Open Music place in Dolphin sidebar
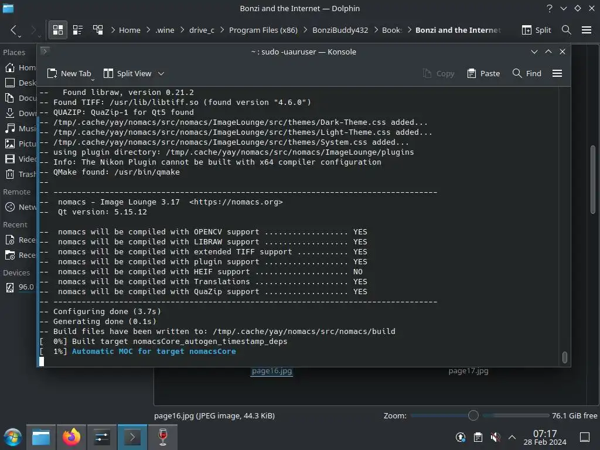Image resolution: width=600 pixels, height=450 pixels. pyautogui.click(x=21, y=128)
